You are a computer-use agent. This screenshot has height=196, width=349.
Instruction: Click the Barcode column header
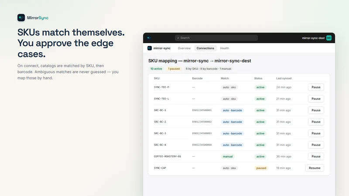tap(197, 78)
